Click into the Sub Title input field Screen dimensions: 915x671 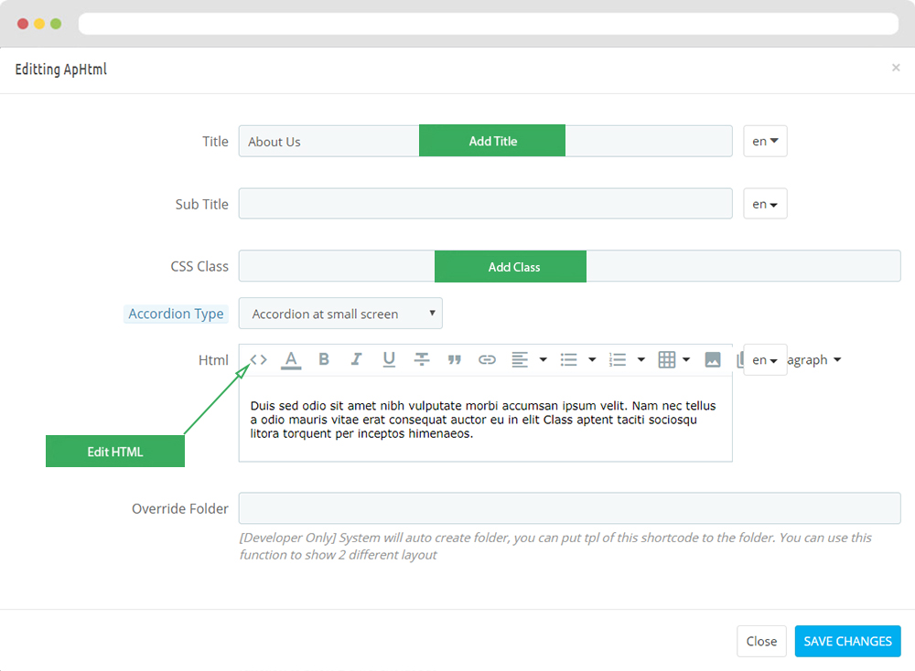pyautogui.click(x=485, y=204)
